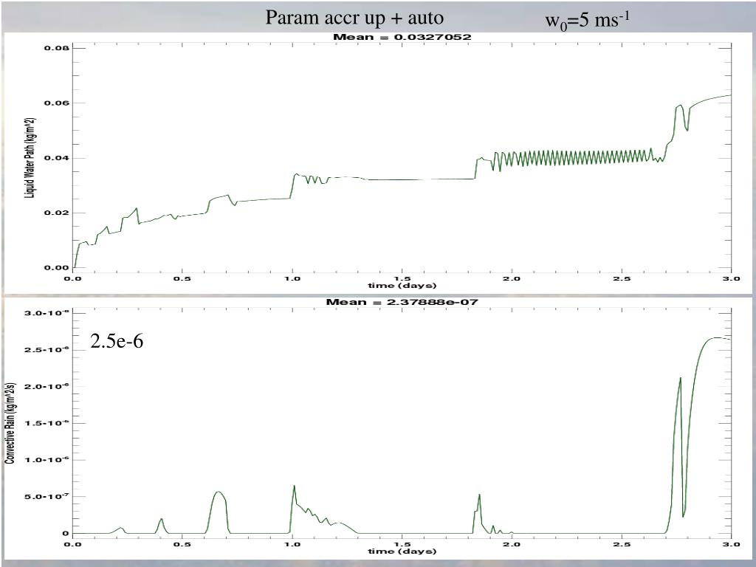Click 'Mean = 2.37888e-07' above bottom plot

[402, 302]
